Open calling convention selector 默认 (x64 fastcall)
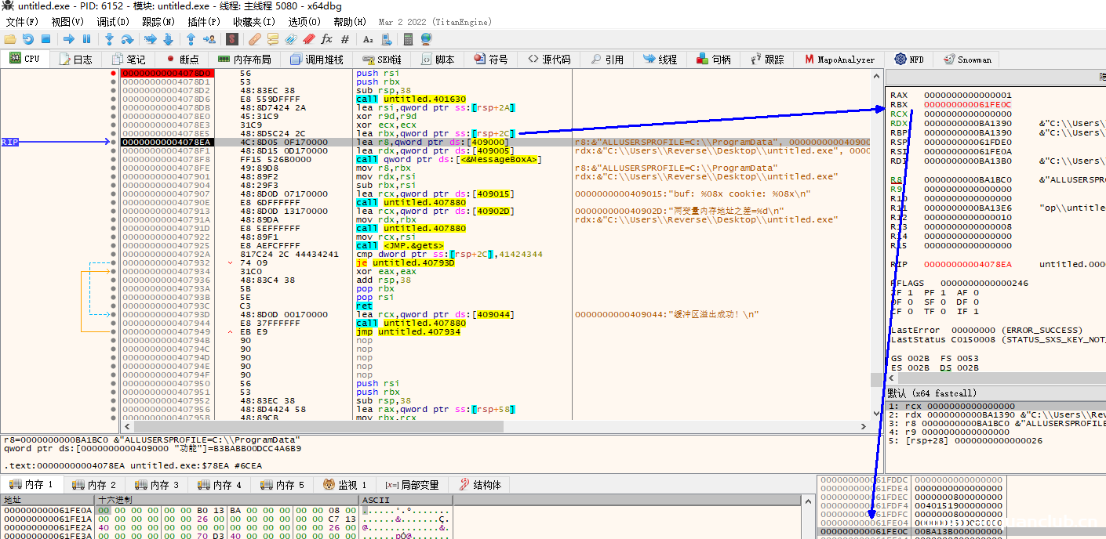 click(x=933, y=393)
